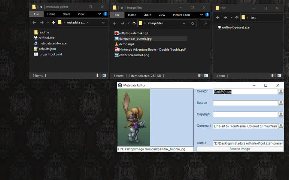
Task: Click the person icon beside the Copyright field
Action: click(280, 114)
